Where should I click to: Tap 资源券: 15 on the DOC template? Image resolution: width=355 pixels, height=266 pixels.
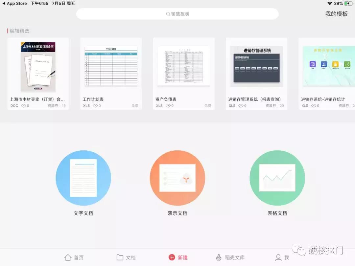point(57,106)
